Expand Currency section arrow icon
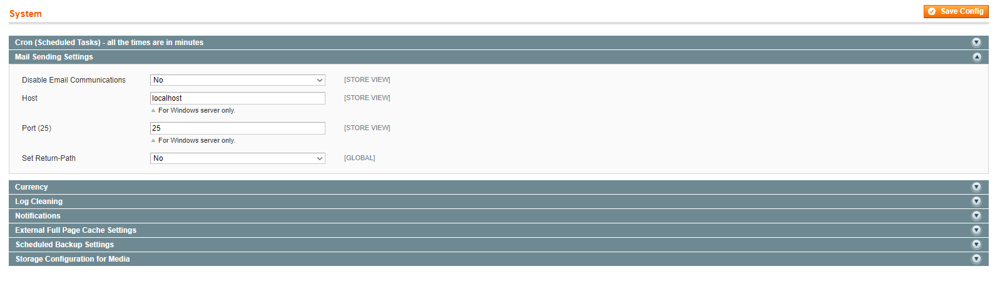995x281 pixels. [x=976, y=187]
